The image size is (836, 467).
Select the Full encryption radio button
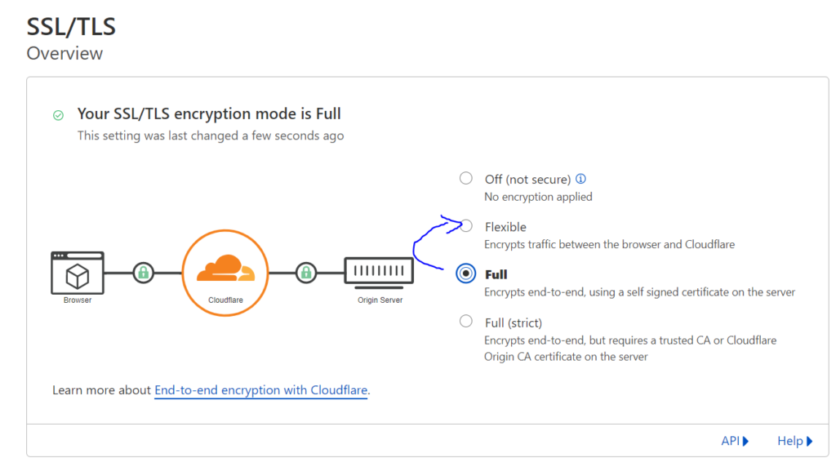[x=466, y=274]
